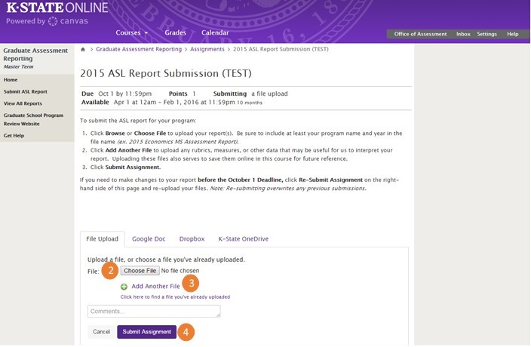
Task: Switch to the Dropbox tab
Action: click(x=192, y=239)
